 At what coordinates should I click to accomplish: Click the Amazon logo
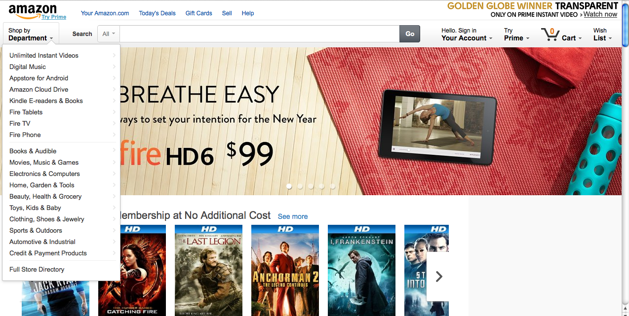coord(33,10)
